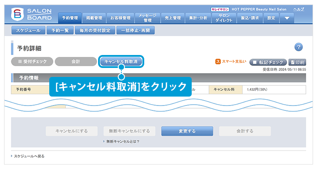Open the メッセージ管理 tab
Image resolution: width=318 pixels, height=169 pixels.
147,18
